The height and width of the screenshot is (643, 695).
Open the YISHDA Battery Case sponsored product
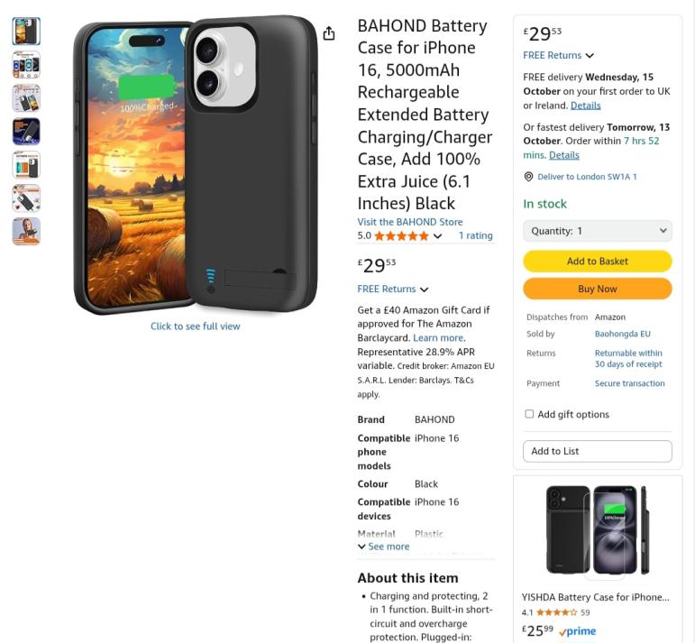coord(596,597)
